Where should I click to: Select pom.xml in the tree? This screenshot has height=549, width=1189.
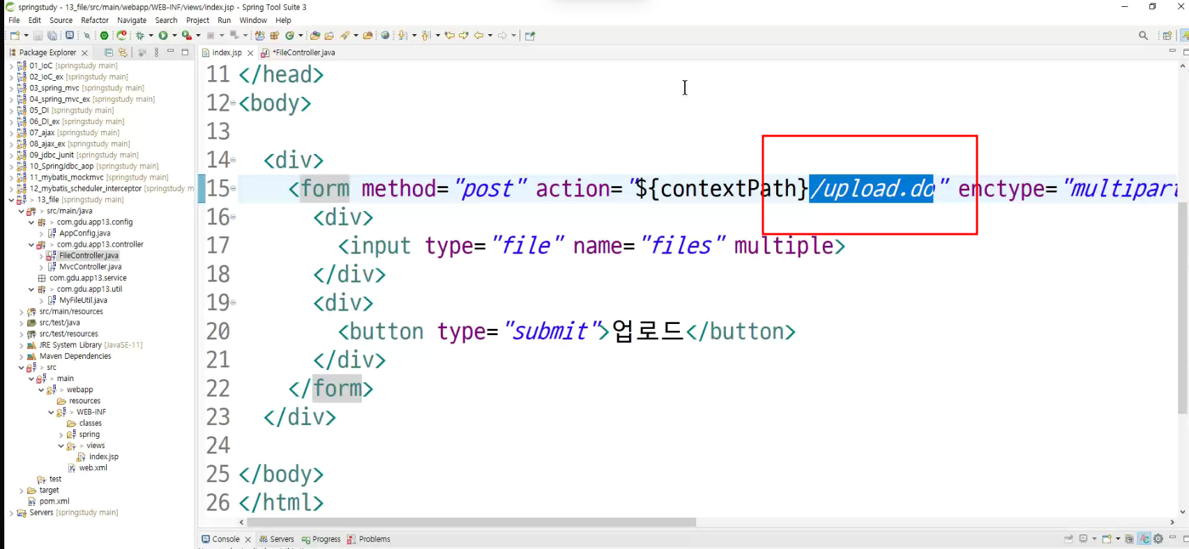(54, 502)
